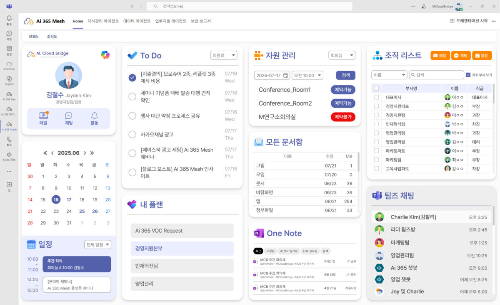Image resolution: width=500 pixels, height=305 pixels.
Task: Click the Teams settings and more ellipsis in title bar
Action: click(413, 6)
